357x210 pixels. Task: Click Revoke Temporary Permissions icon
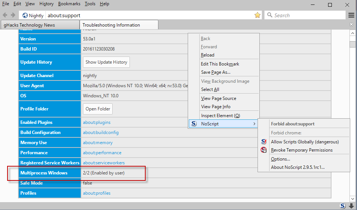pos(264,150)
